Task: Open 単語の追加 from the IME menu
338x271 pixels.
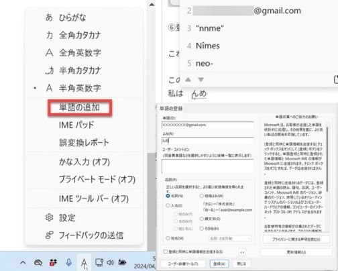Action: [80, 107]
